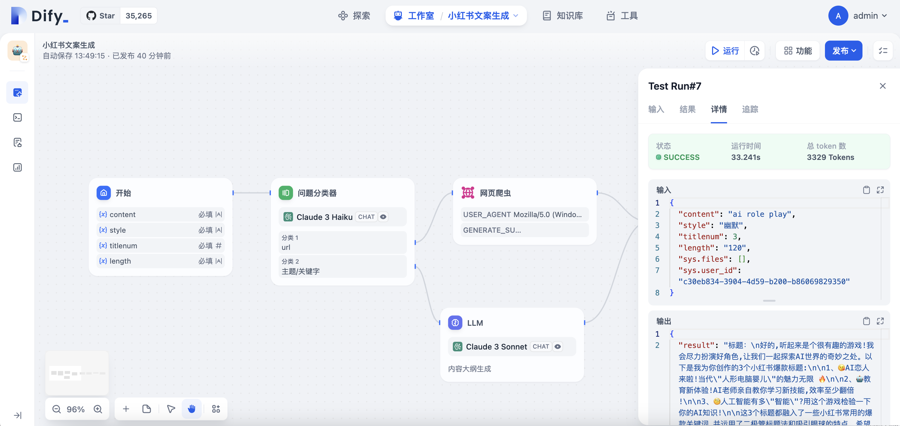Copy the 输入 JSON with clipboard icon
Image resolution: width=900 pixels, height=426 pixels.
(x=866, y=190)
